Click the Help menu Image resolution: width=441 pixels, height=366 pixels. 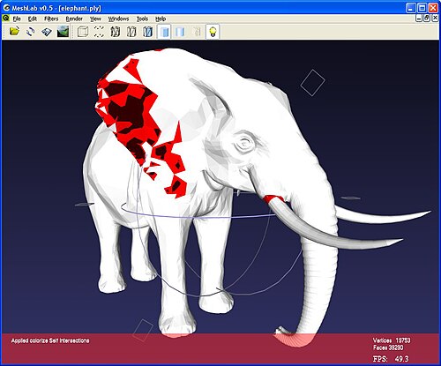(x=161, y=19)
